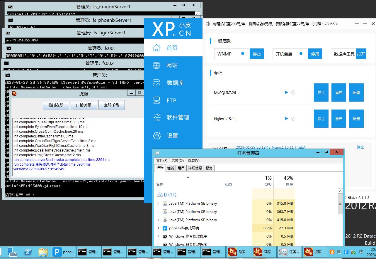
Task: Click the phpStudy P tray icon
Action: [x=346, y=252]
